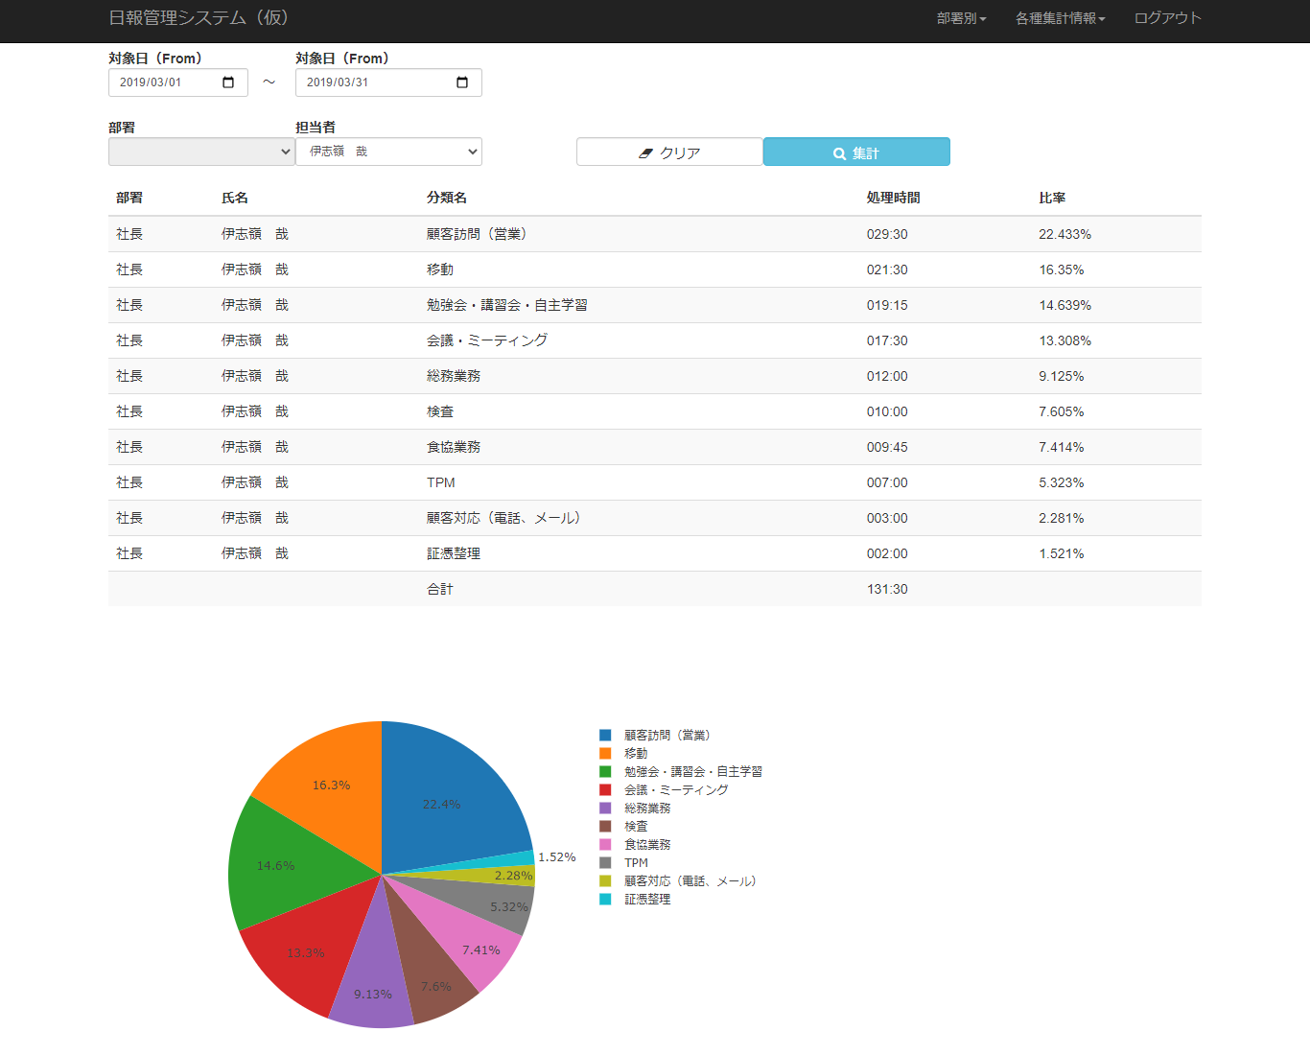Toggle yellow legend swatch 顧客対応（電話、メール）

605,881
